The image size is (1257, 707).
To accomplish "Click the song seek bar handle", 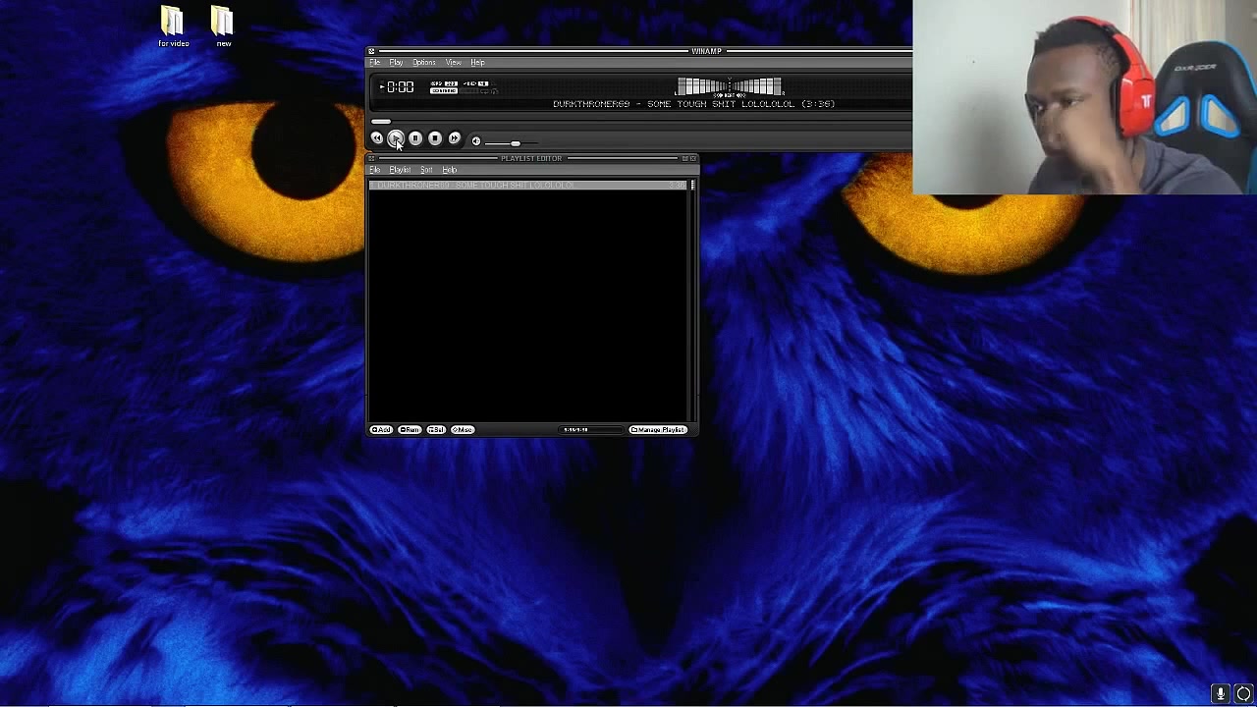I will pyautogui.click(x=381, y=122).
